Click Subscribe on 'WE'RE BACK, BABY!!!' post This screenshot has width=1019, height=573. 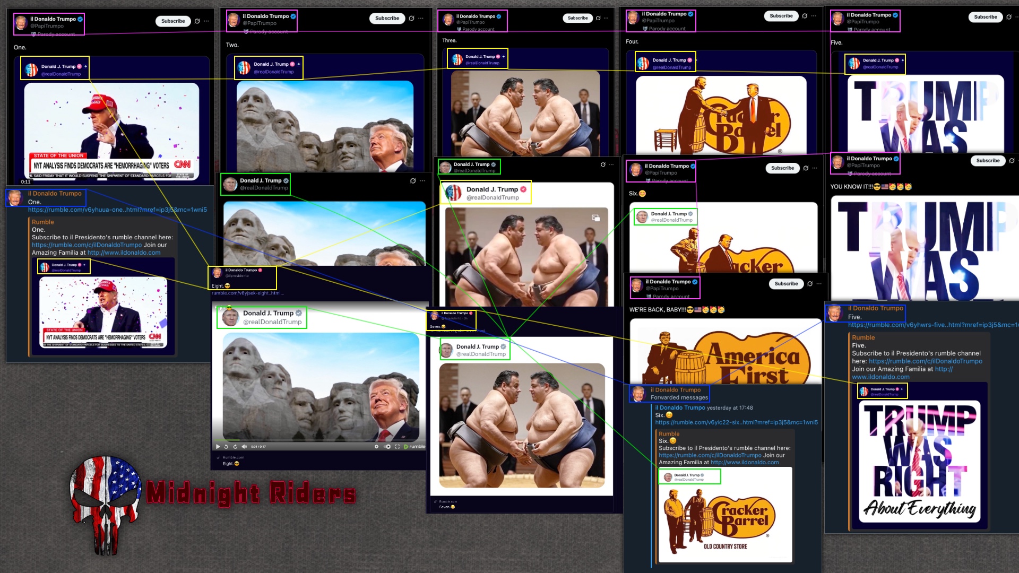click(786, 284)
